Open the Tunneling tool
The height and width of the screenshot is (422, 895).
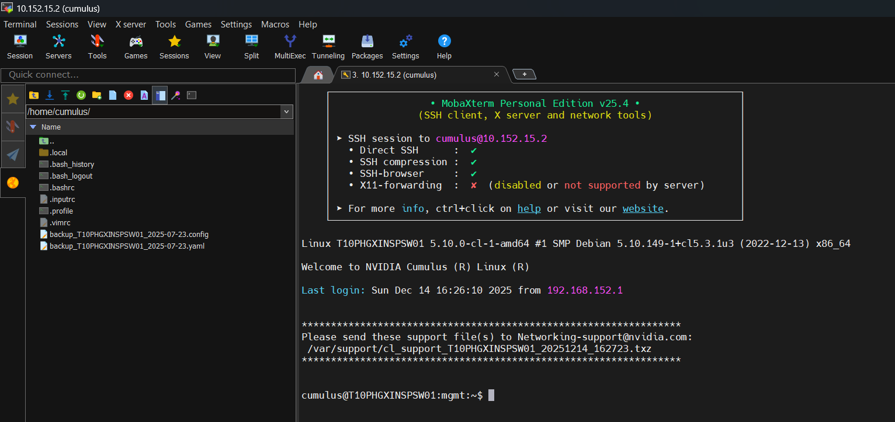point(328,46)
